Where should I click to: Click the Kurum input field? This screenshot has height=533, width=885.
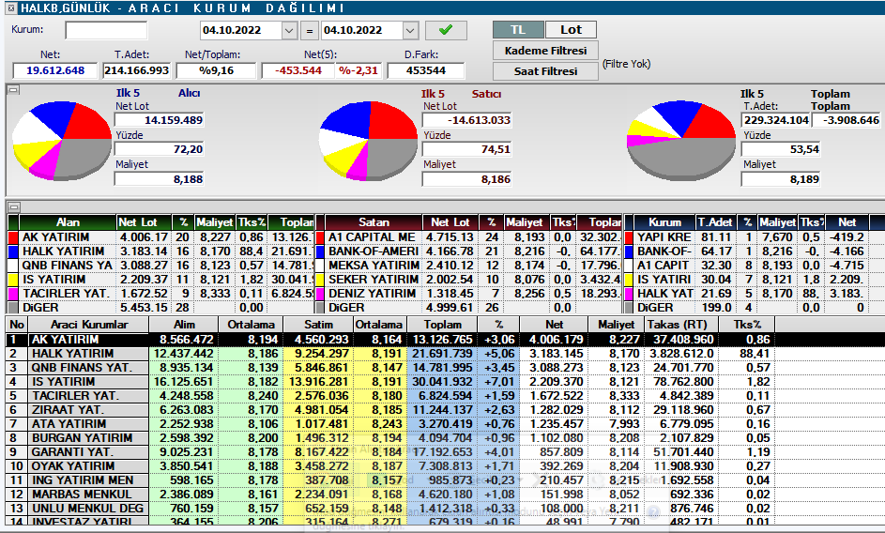click(106, 30)
